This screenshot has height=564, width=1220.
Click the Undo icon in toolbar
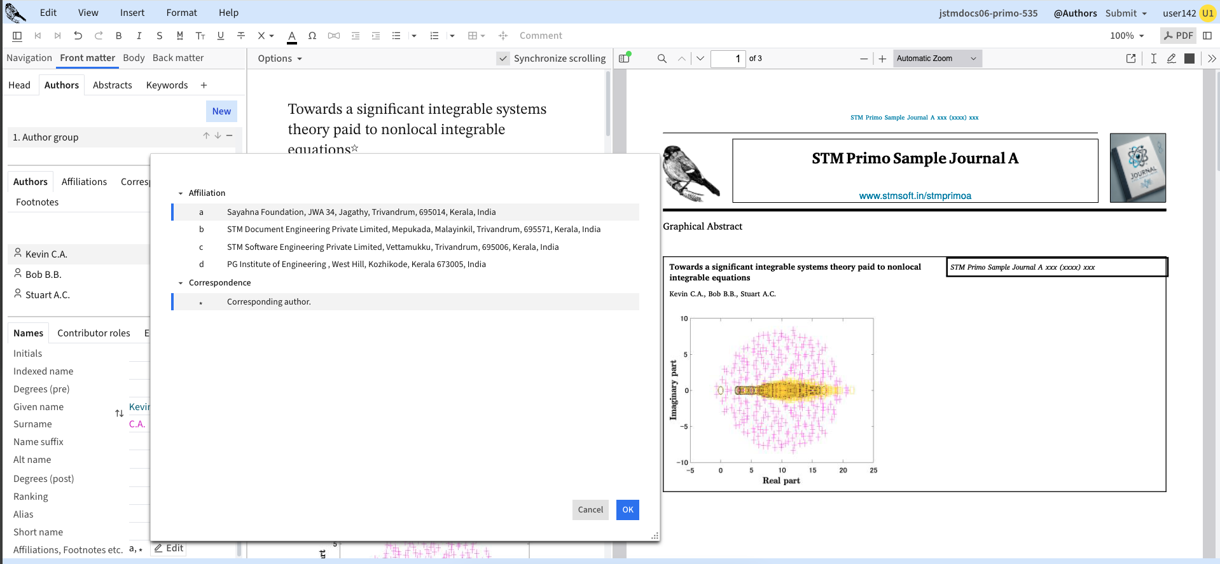pos(78,36)
